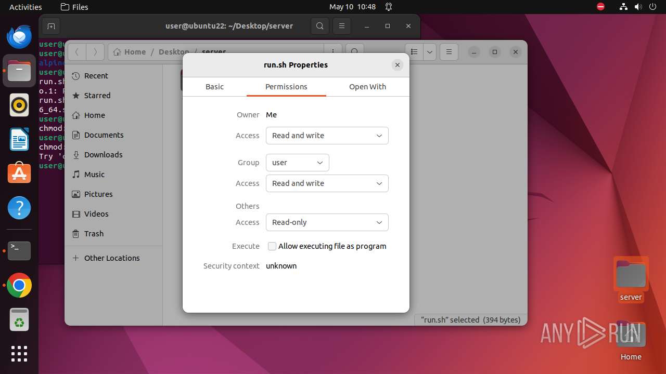This screenshot has height=374, width=666.
Task: Expand the Files view options arrow
Action: pos(430,52)
